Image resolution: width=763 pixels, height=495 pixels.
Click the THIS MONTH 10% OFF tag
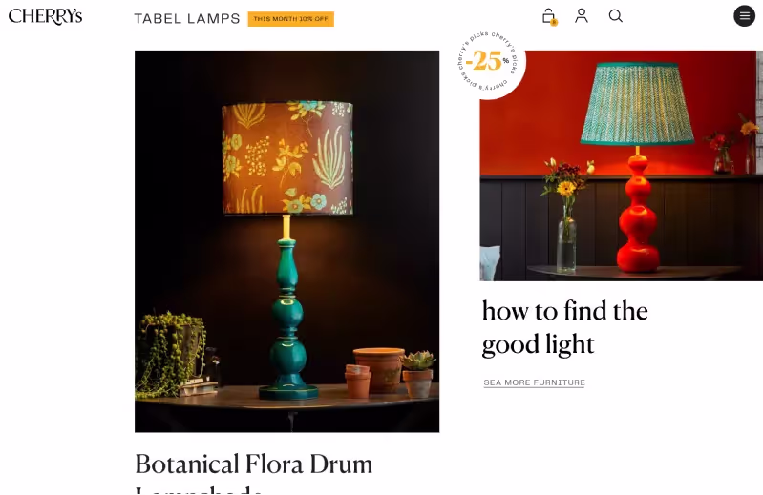290,19
